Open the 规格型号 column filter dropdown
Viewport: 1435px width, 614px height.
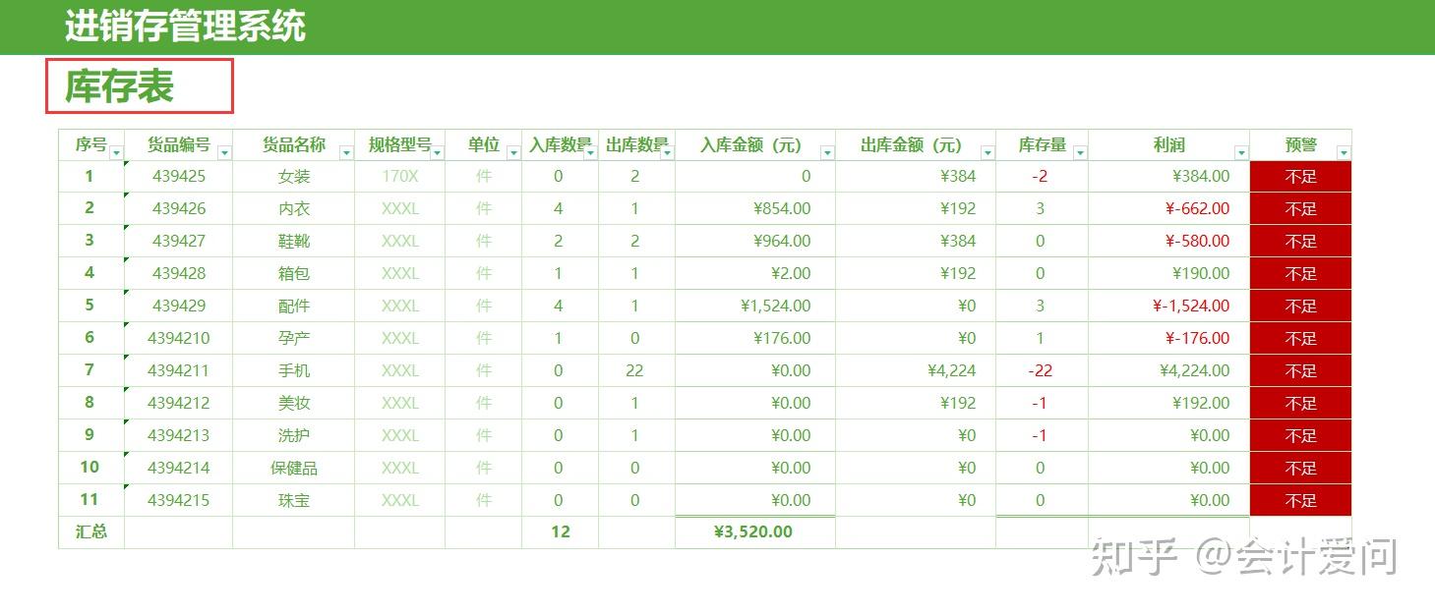[x=438, y=152]
